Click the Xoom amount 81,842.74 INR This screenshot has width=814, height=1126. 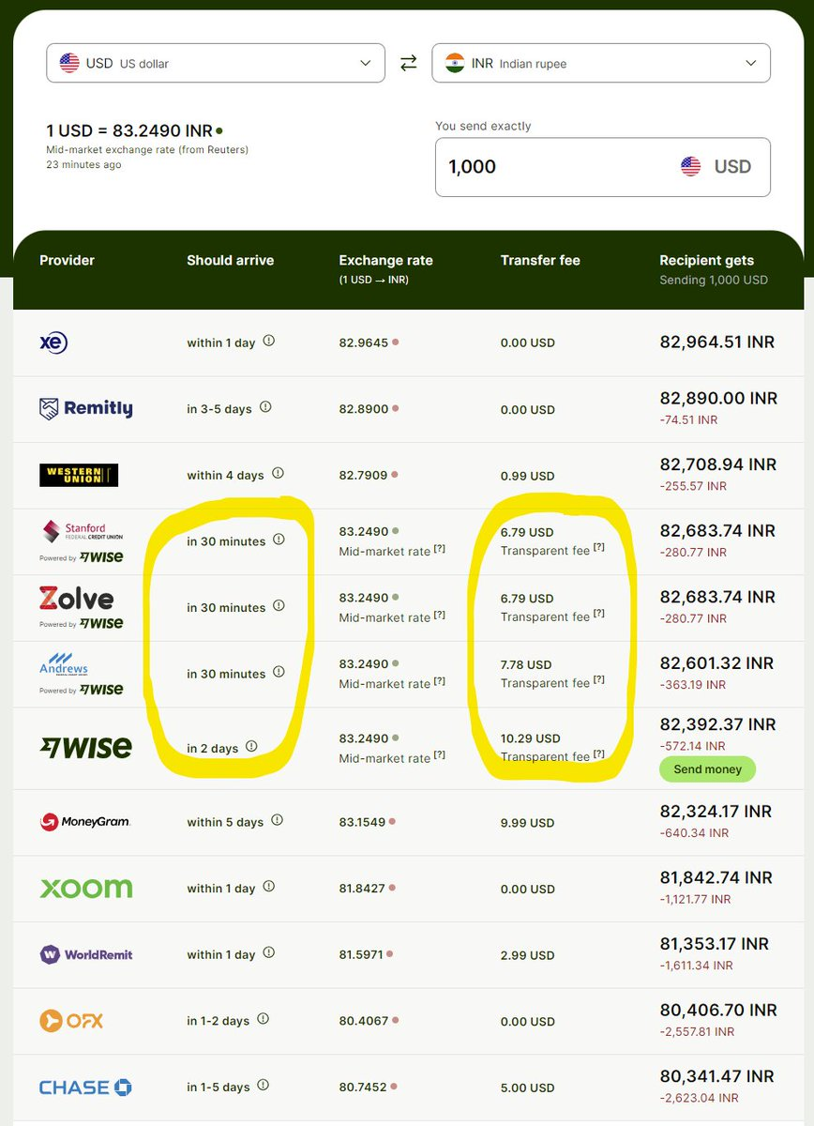tap(716, 877)
